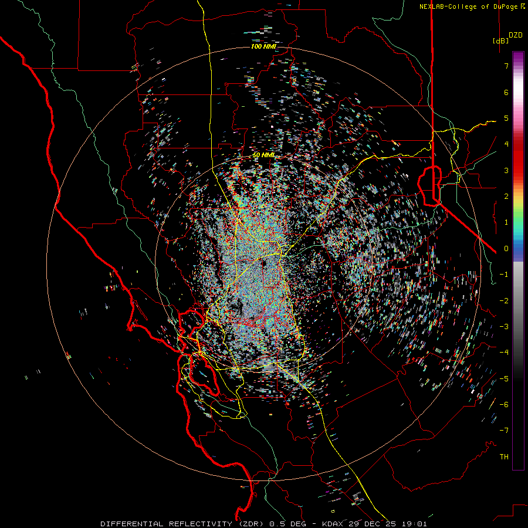Click the positive 1 scale label
Image resolution: width=528 pixels, height=528 pixels.
pos(506,222)
